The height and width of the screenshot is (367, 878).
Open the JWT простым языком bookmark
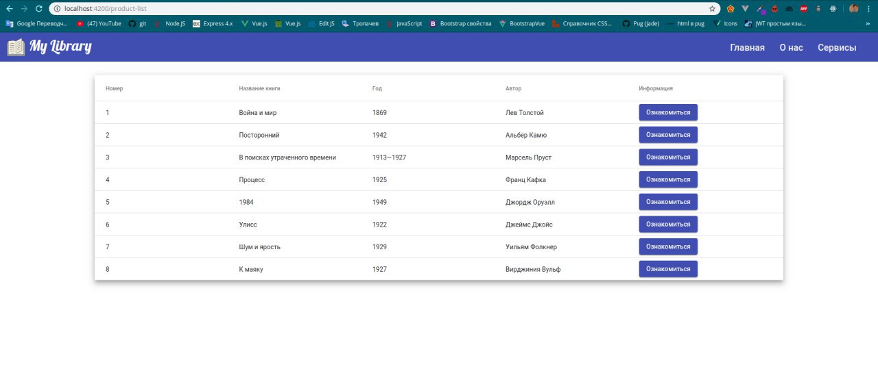pos(775,23)
